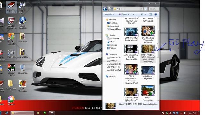Open the New folder desktop icon

22,37
